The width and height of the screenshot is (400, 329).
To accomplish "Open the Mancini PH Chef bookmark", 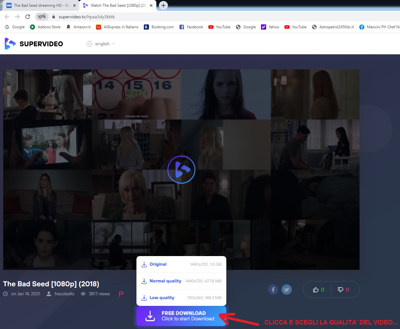I will point(379,27).
